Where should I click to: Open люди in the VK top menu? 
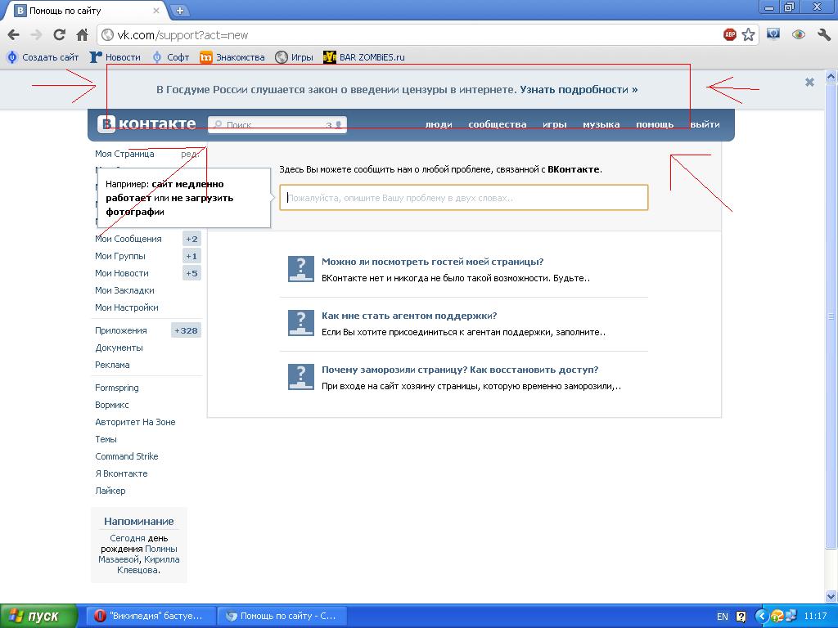pyautogui.click(x=439, y=124)
